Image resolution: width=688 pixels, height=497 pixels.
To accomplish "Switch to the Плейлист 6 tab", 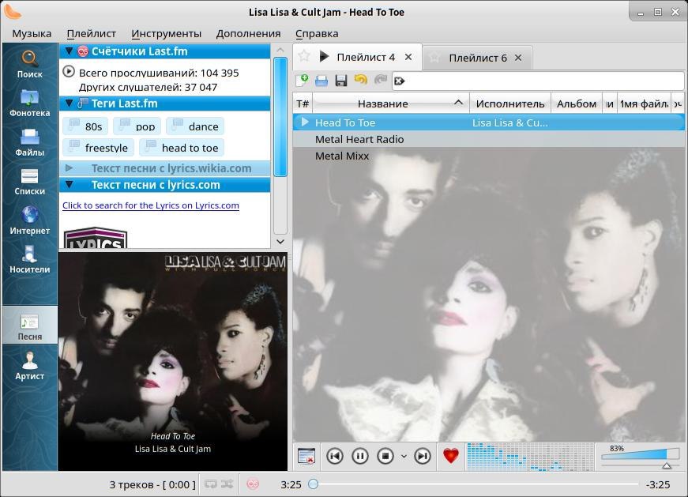I will click(x=477, y=58).
